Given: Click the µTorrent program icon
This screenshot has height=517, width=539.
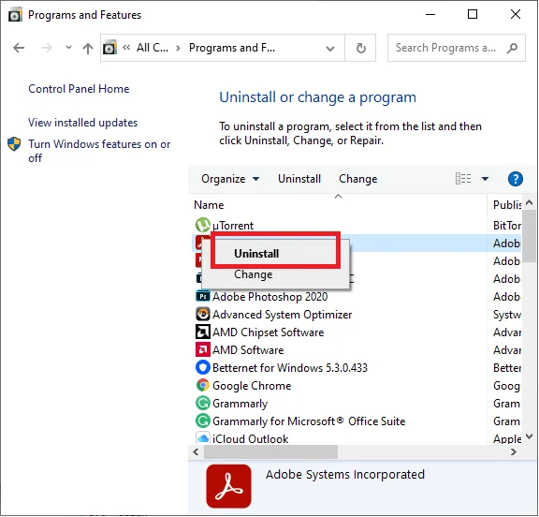Looking at the screenshot, I should tap(202, 225).
